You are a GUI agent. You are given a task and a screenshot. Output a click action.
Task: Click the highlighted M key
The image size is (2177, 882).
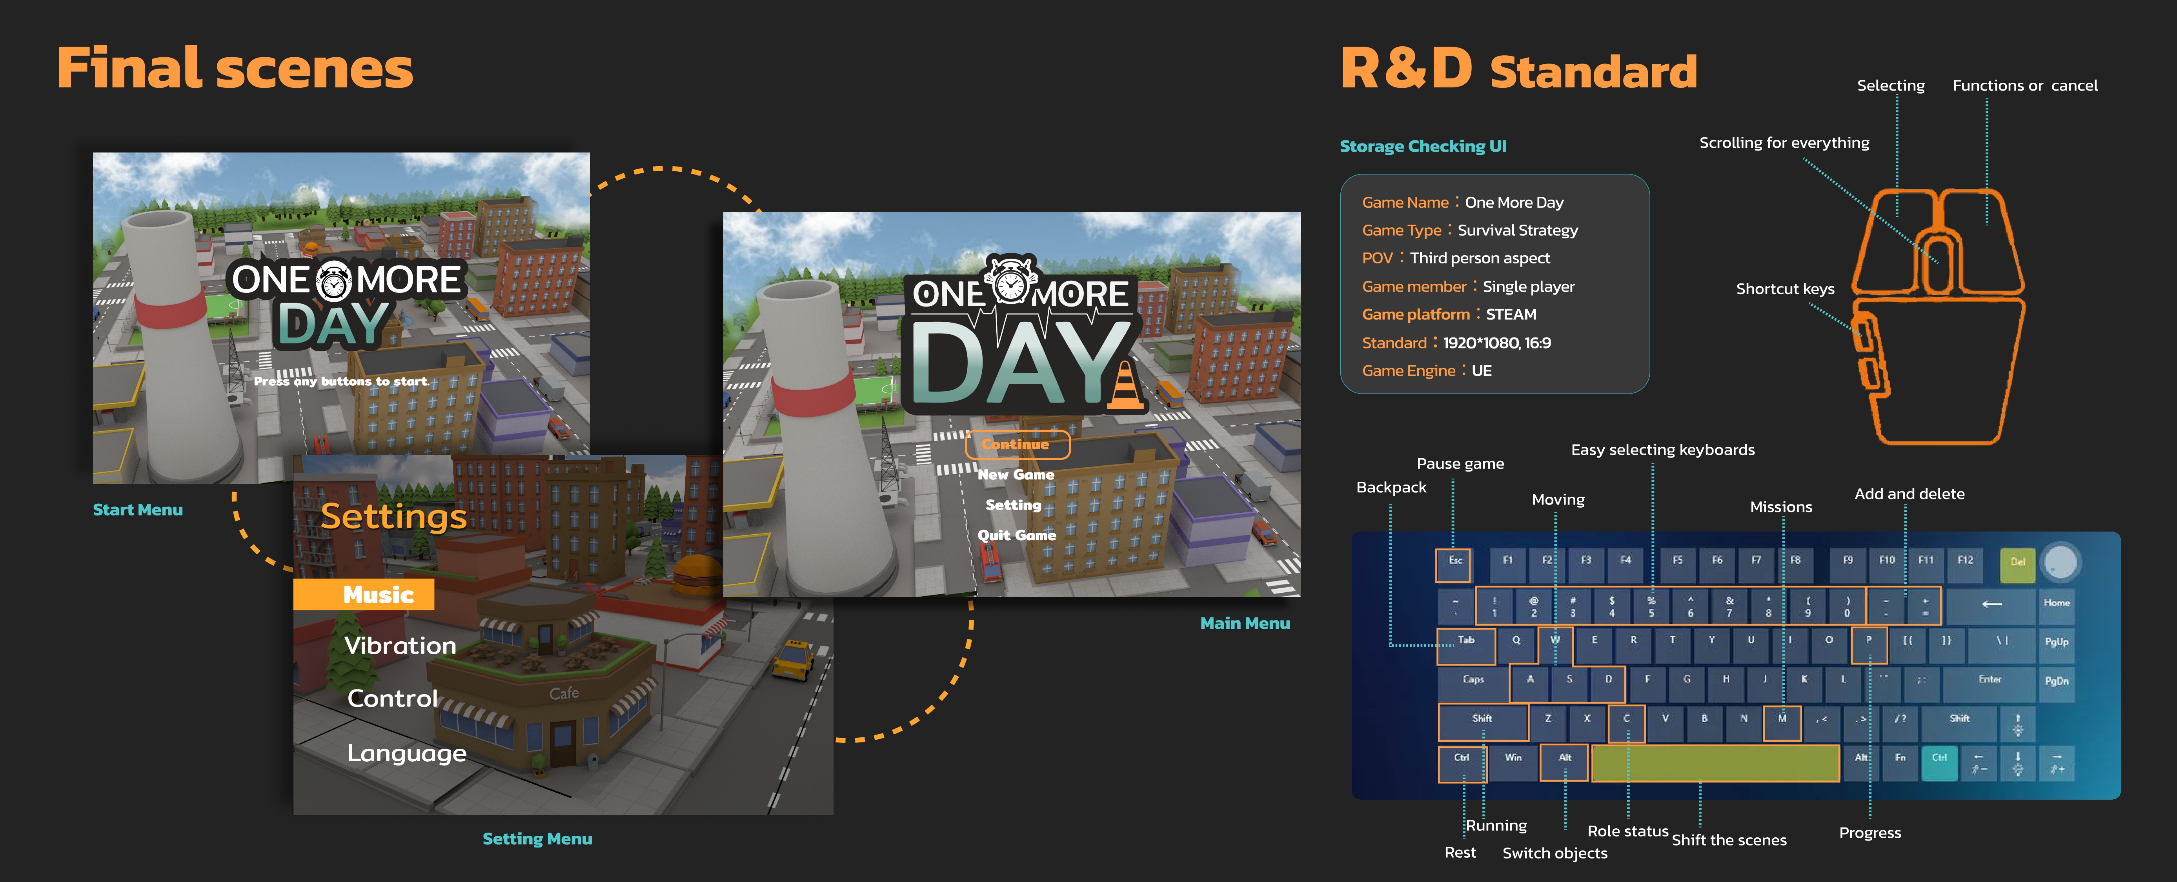coord(1782,723)
